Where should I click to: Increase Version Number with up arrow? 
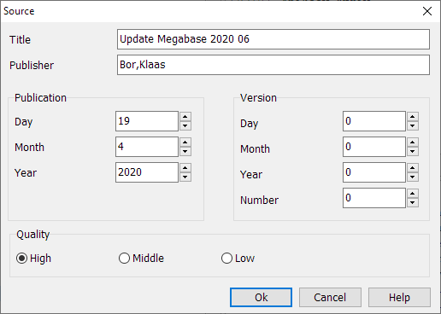tap(413, 194)
